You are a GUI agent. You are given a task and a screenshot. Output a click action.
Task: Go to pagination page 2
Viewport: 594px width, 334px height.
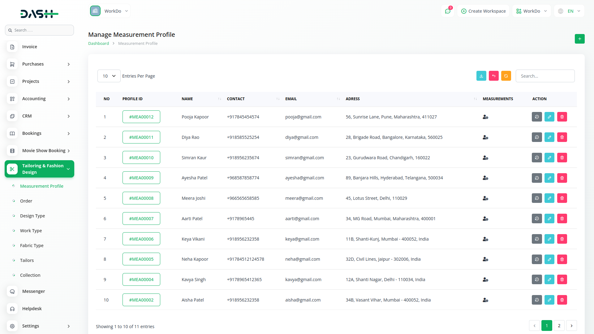(x=559, y=325)
